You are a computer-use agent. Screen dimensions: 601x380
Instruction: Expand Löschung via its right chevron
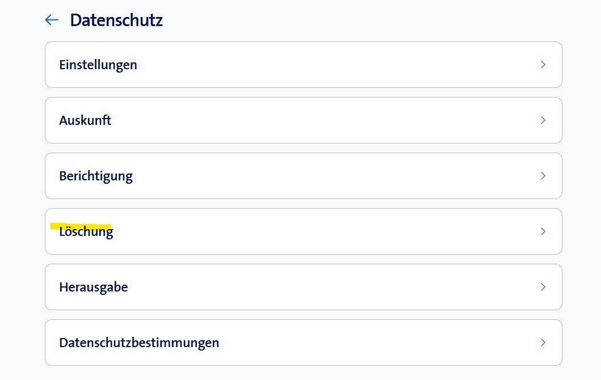[543, 231]
